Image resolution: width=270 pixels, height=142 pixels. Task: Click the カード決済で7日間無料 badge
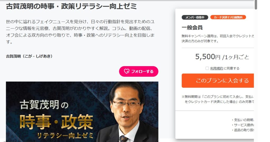pos(228,17)
